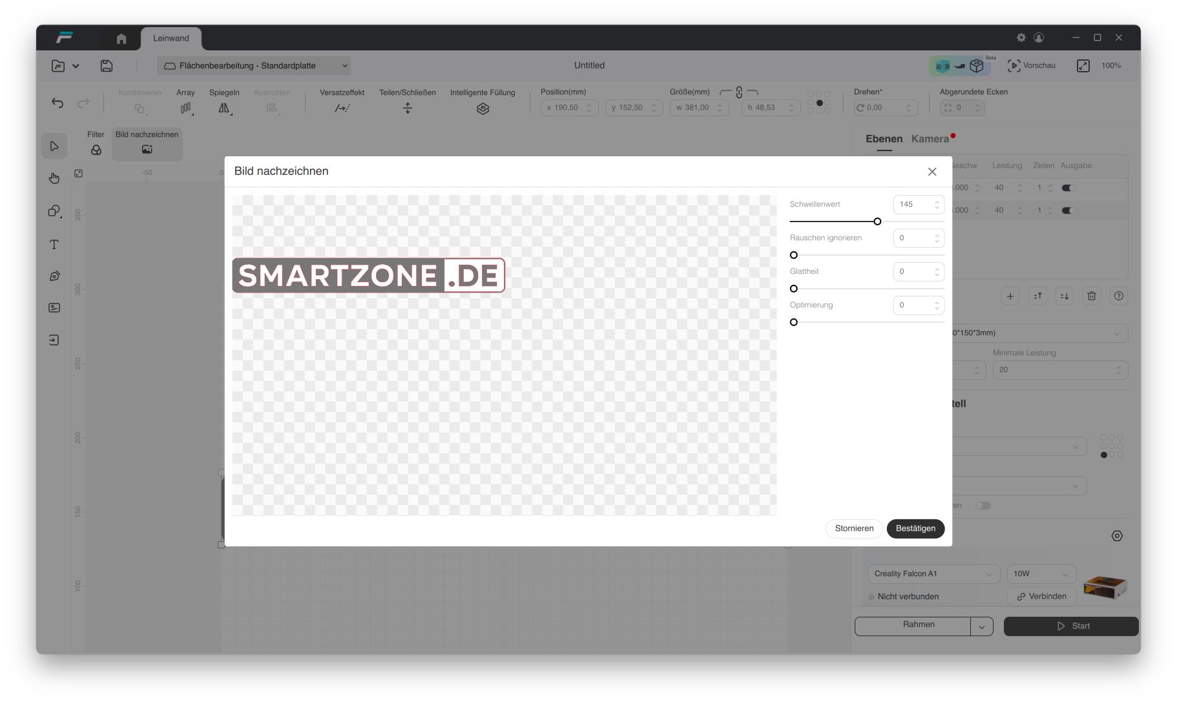Open the Creality Falcon A1 device dropdown
Screen dimensions: 1177x702
pyautogui.click(x=933, y=573)
